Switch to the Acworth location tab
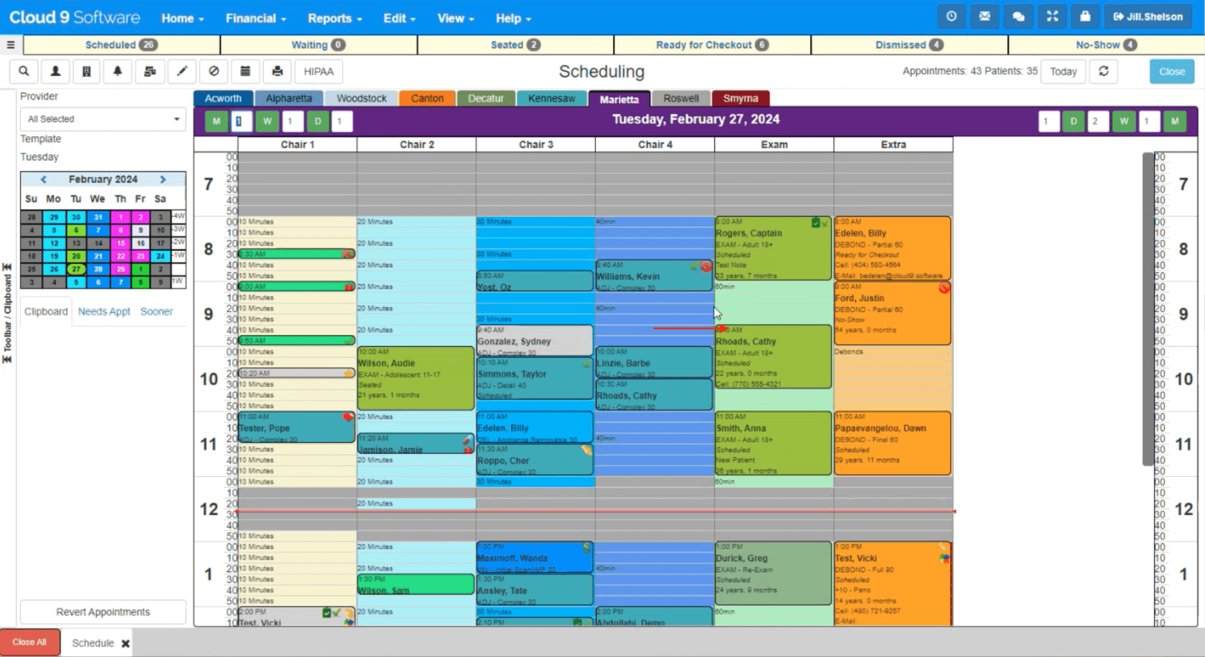The width and height of the screenshot is (1205, 657). [223, 98]
